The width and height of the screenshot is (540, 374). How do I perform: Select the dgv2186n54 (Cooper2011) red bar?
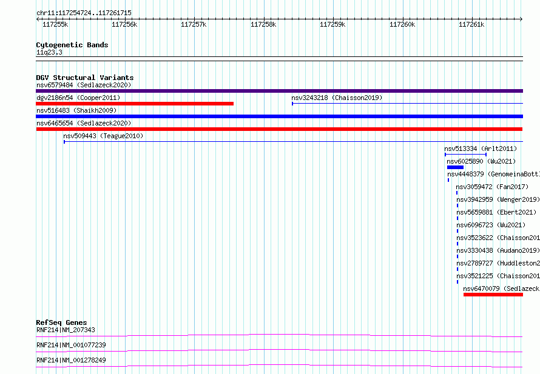[x=135, y=104]
